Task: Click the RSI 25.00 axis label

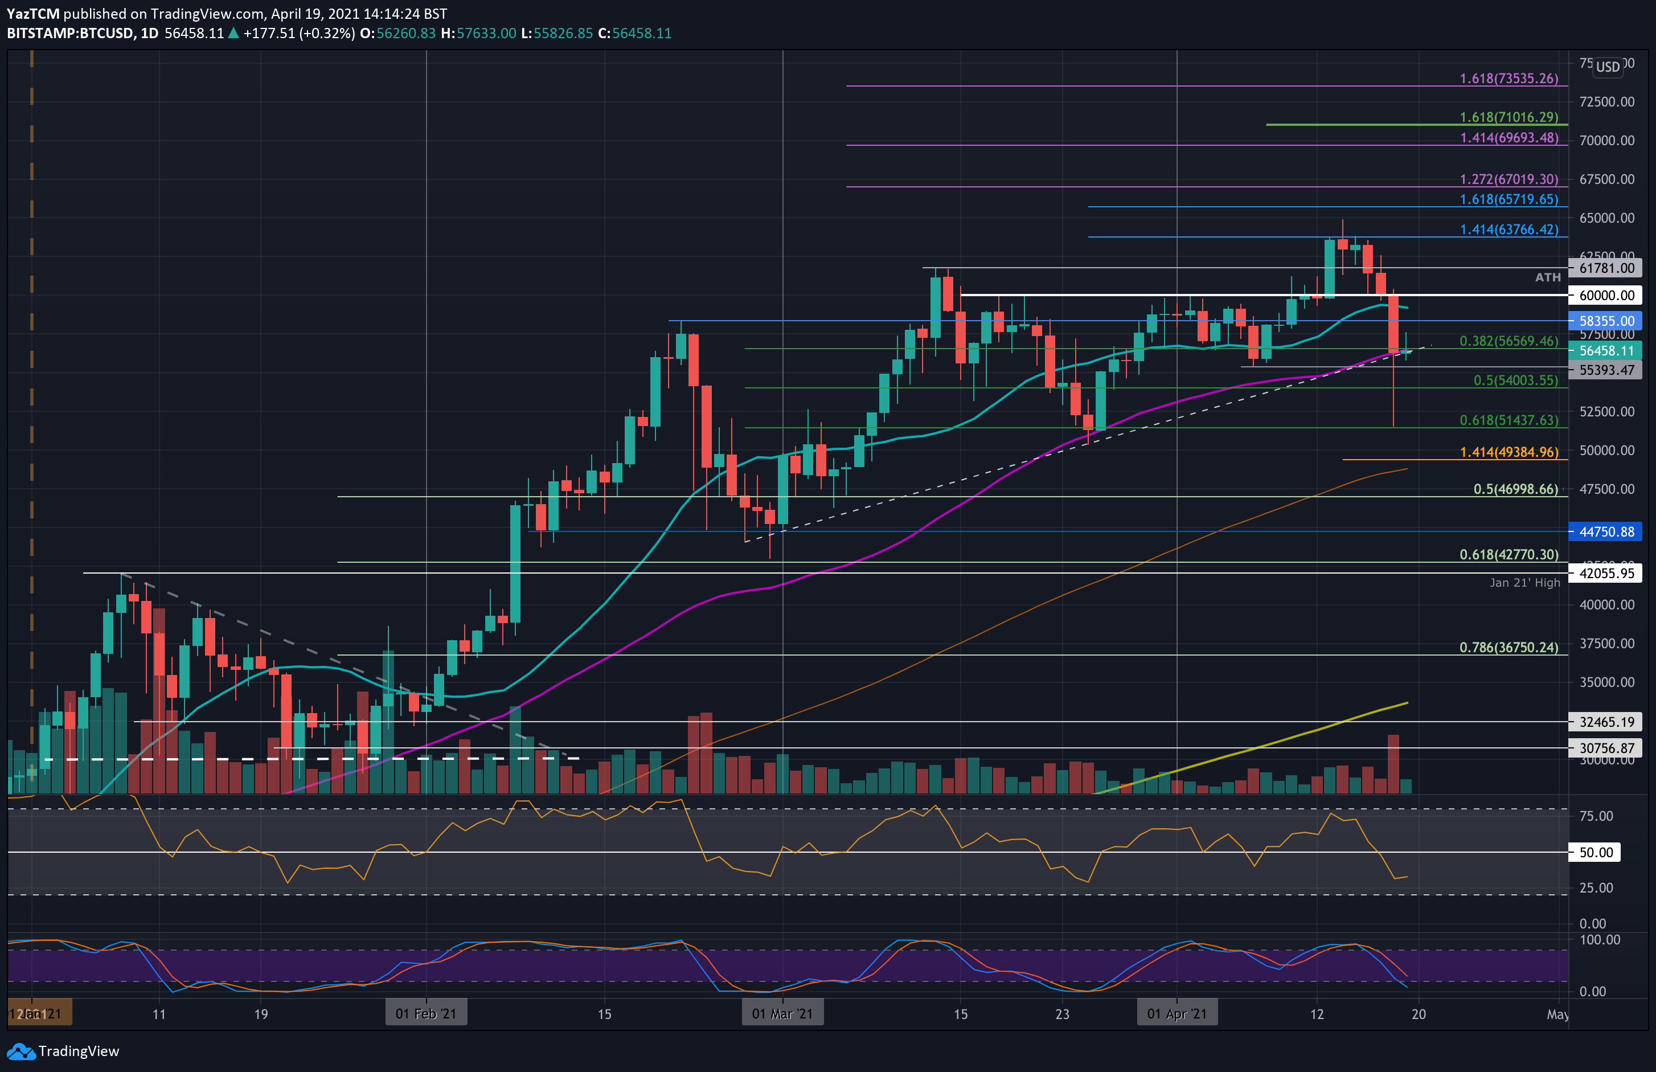Action: [1596, 887]
